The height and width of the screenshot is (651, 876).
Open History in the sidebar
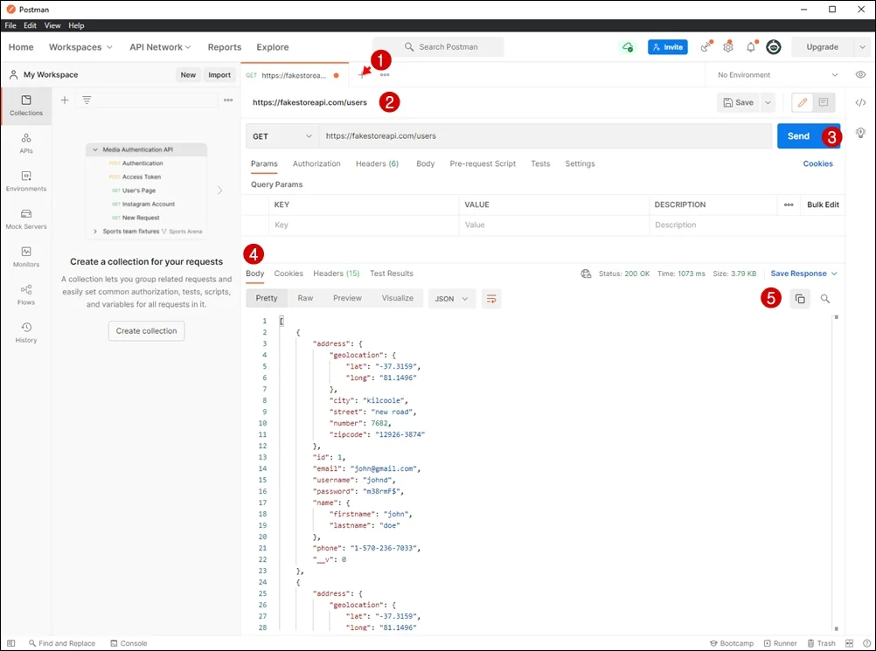coord(25,331)
